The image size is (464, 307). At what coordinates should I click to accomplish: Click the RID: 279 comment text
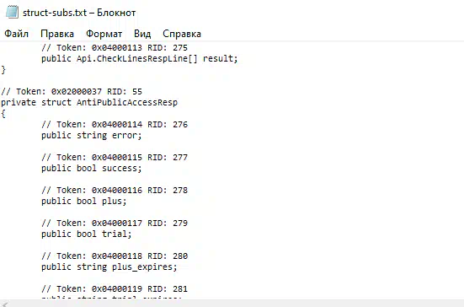point(168,224)
